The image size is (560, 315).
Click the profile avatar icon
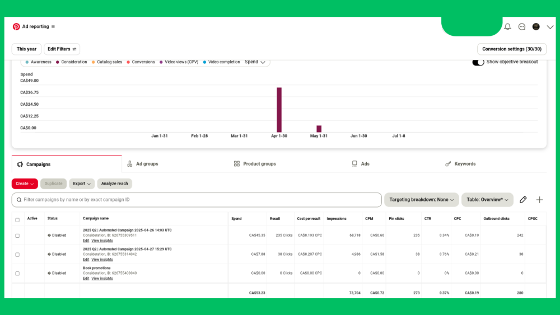(x=536, y=27)
